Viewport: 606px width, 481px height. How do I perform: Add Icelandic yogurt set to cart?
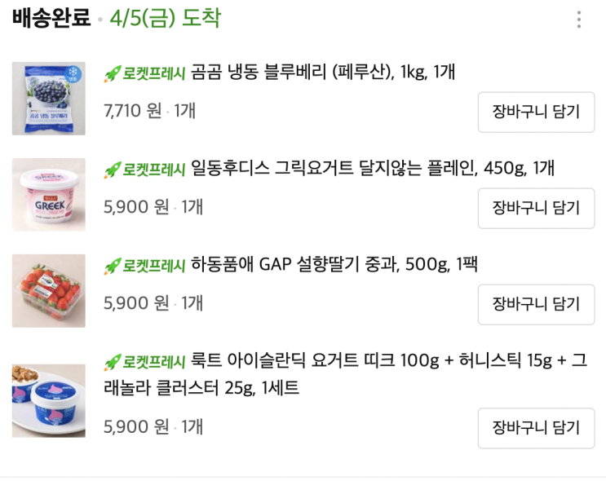[536, 428]
